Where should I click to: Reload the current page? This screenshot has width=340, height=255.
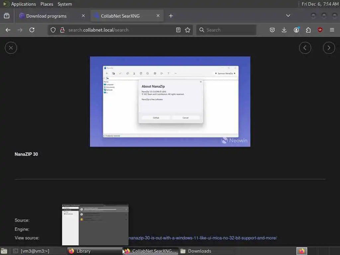pyautogui.click(x=32, y=30)
